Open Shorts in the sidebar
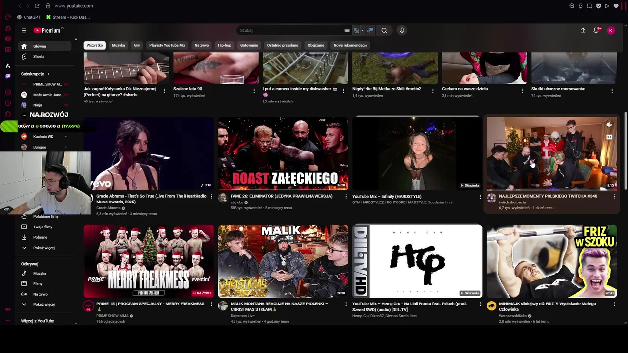This screenshot has height=353, width=628. coord(46,57)
